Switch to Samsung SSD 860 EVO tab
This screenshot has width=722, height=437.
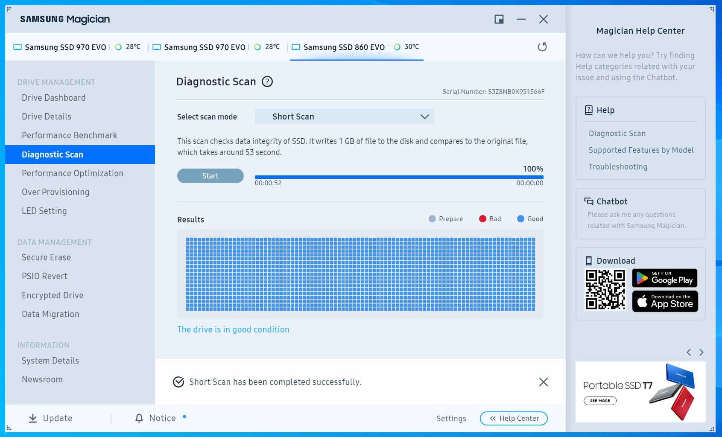click(x=344, y=47)
